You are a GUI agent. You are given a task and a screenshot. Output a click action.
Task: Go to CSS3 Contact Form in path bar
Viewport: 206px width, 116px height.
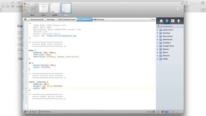tap(67, 19)
